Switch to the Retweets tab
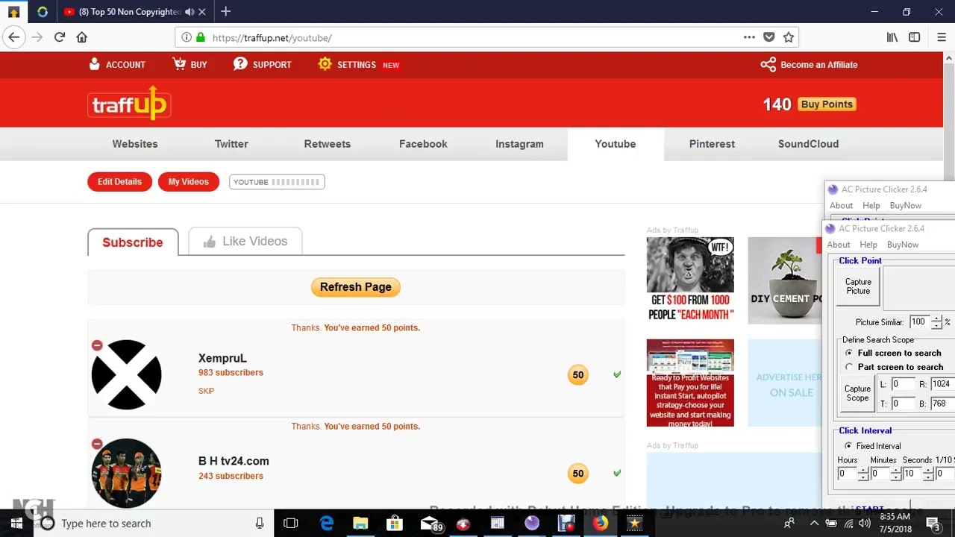 coord(327,144)
